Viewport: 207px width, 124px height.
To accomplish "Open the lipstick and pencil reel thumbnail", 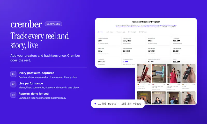I will pos(144,74).
